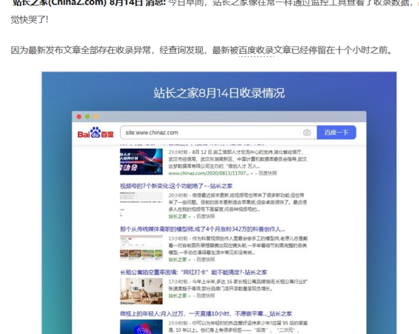Image resolution: width=419 pixels, height=334 pixels.
Task: Click the 23小时前 snippet about 8月12日
Action: [x=237, y=159]
